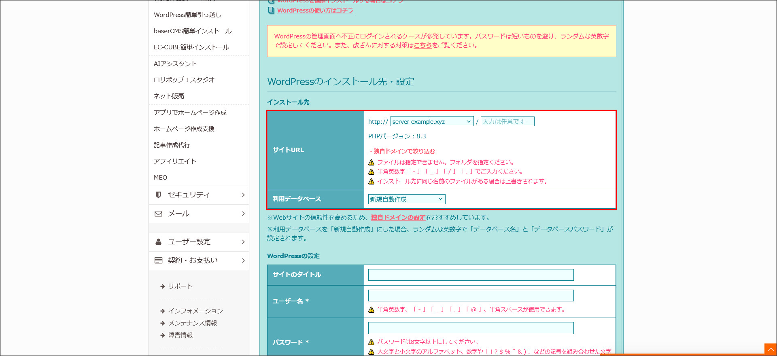Viewport: 777px width, 356px height.
Task: Select ネット販売 in sidebar
Action: [x=169, y=96]
